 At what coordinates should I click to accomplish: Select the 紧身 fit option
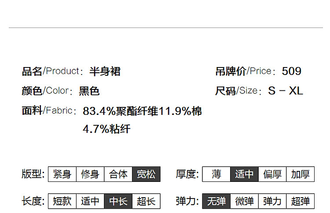(x=62, y=174)
